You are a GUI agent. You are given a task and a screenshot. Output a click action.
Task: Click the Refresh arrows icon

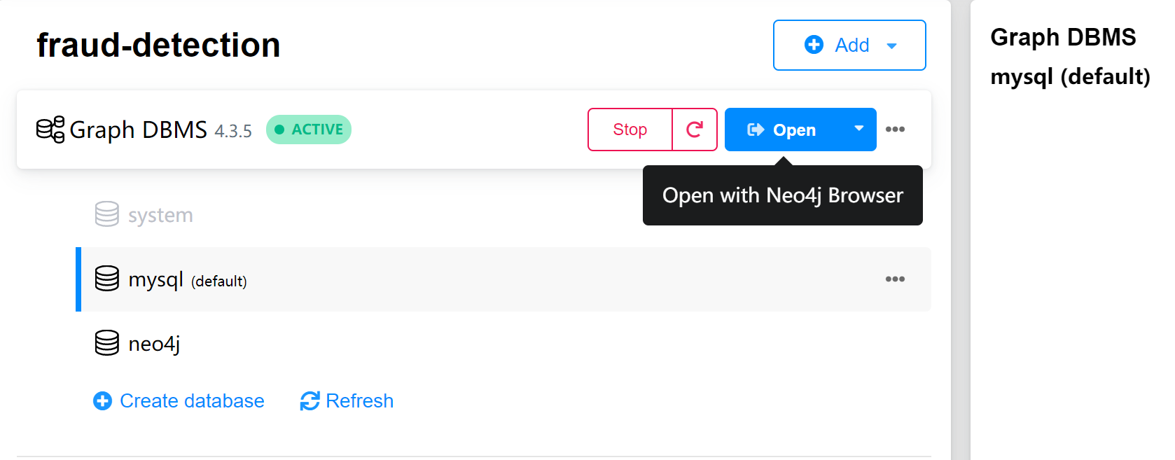(310, 400)
